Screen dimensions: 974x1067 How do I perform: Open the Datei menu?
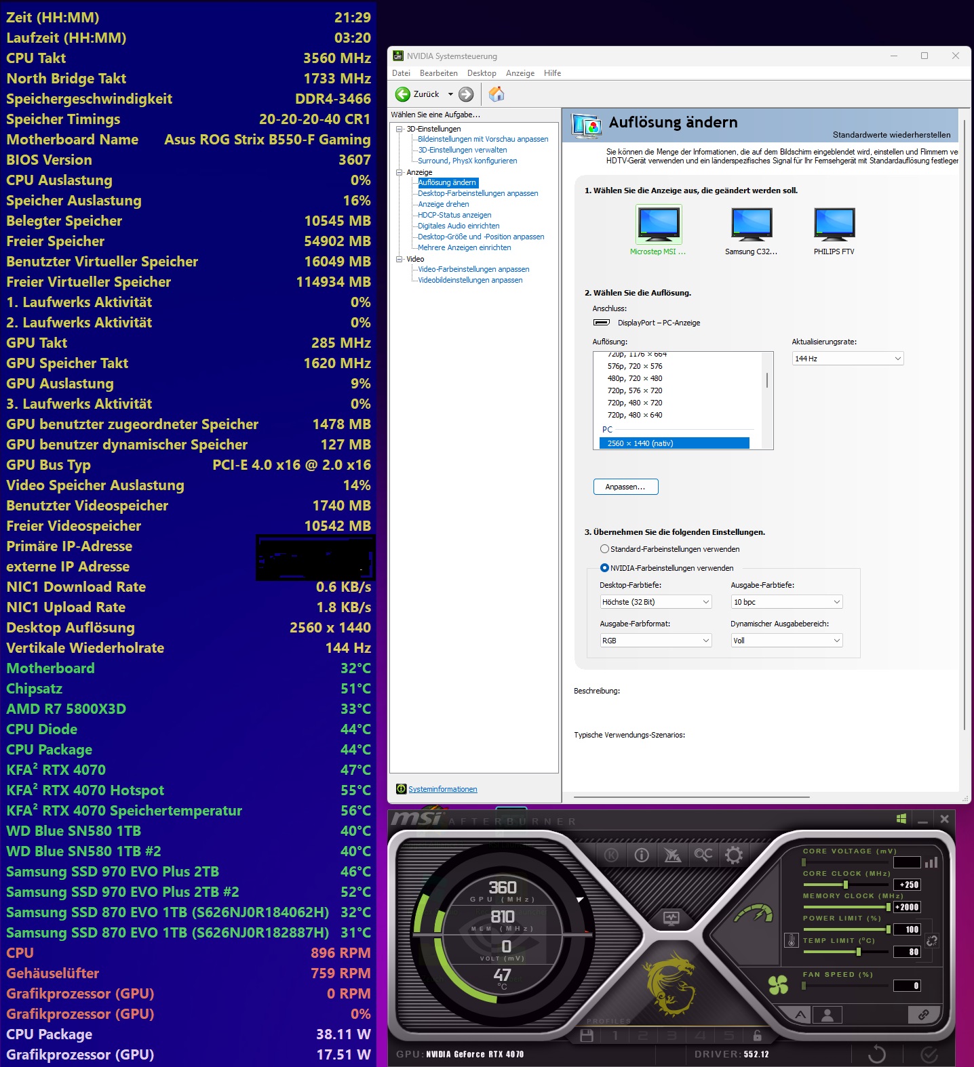coord(401,73)
